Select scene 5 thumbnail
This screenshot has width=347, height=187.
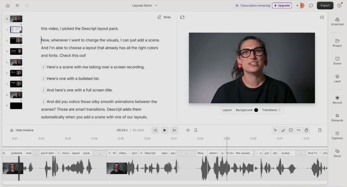(x=16, y=62)
